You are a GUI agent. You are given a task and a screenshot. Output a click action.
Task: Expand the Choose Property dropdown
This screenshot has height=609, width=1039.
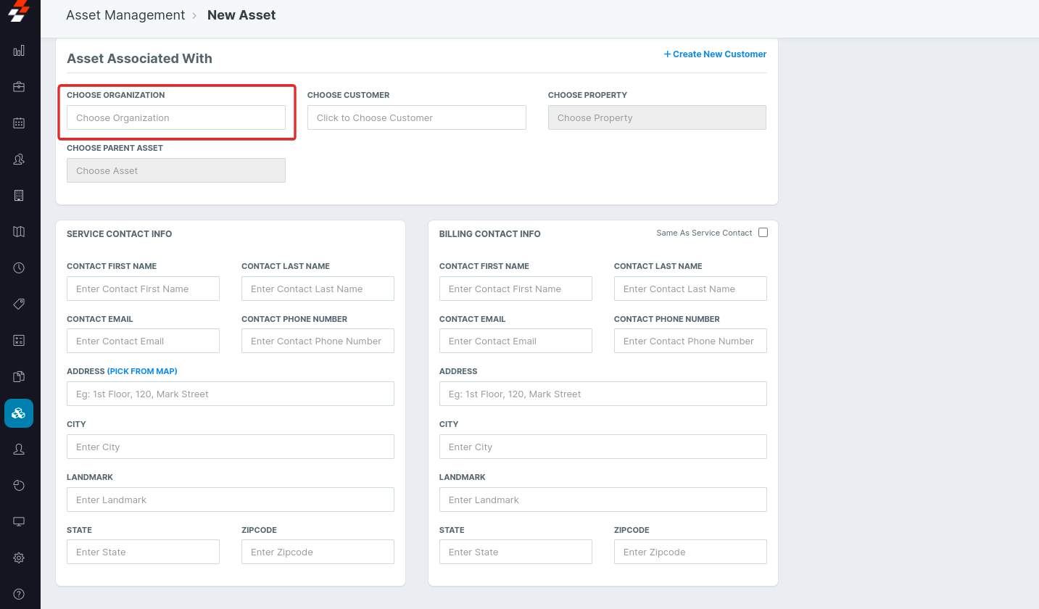(x=657, y=117)
